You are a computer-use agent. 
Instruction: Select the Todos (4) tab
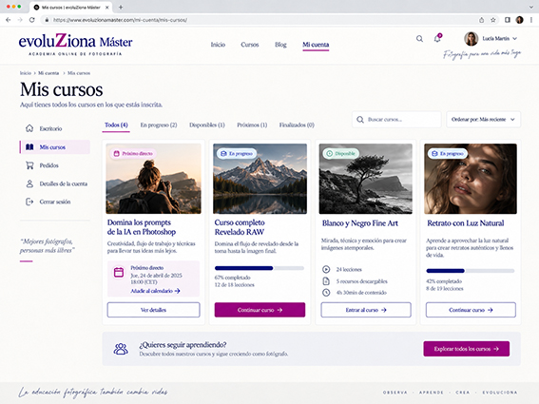[116, 125]
